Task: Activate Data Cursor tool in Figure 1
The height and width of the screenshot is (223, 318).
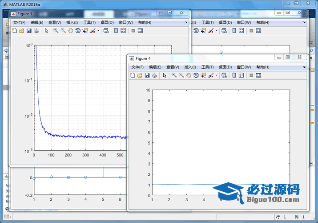Action: tap(85, 31)
